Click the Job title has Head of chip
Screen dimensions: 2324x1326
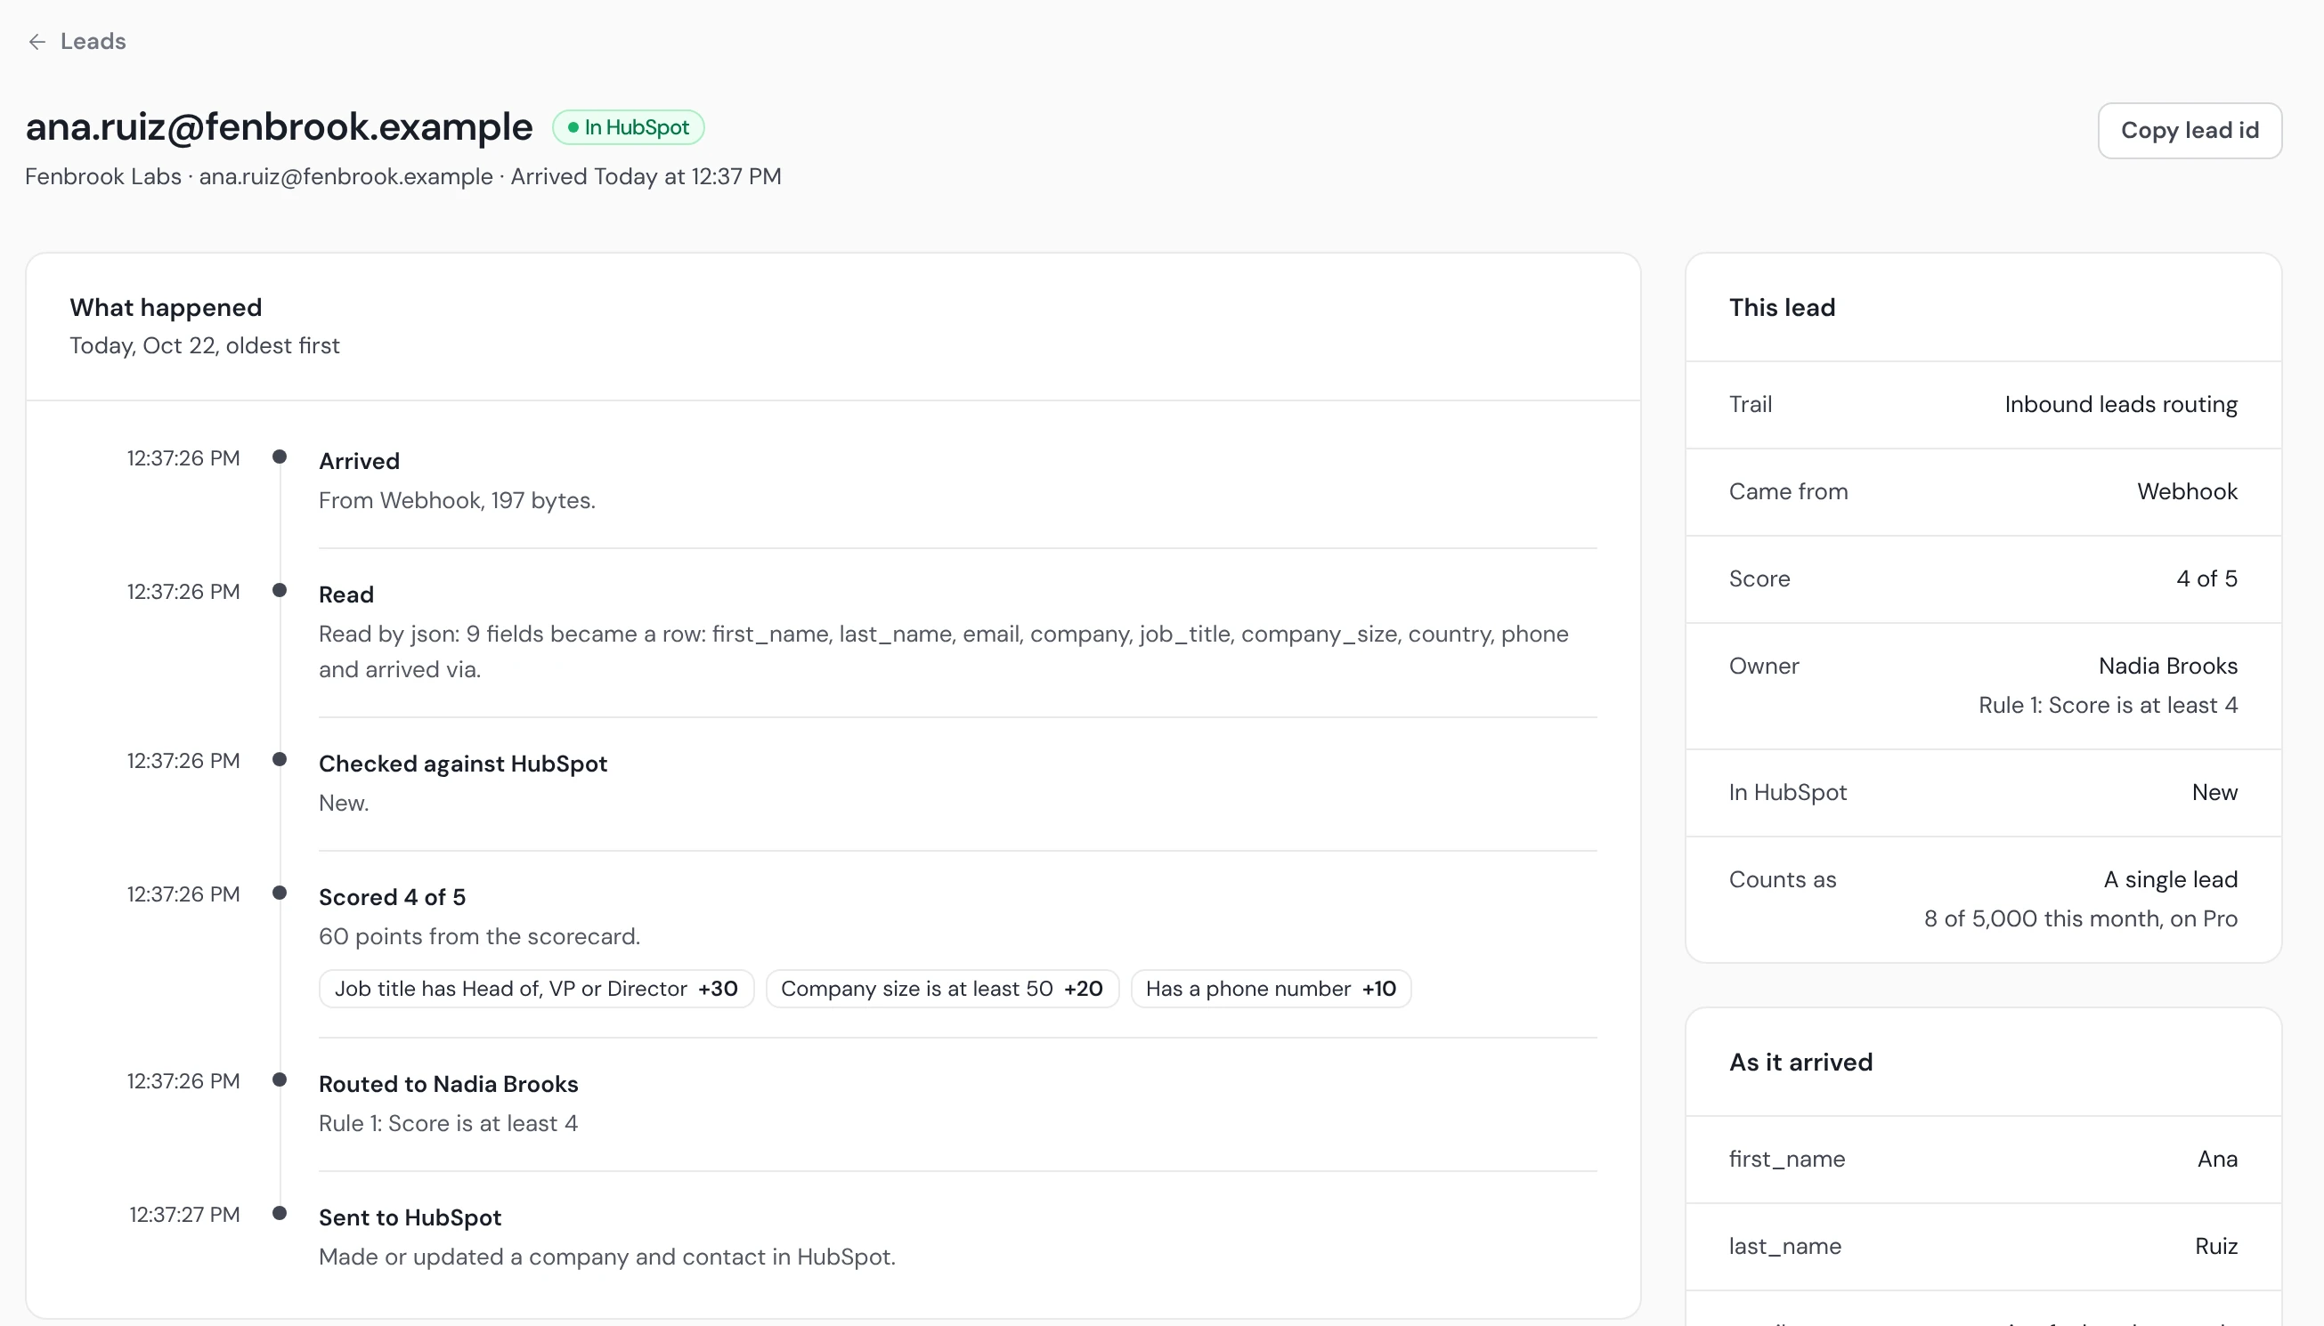[536, 989]
